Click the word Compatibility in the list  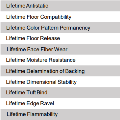56,17
